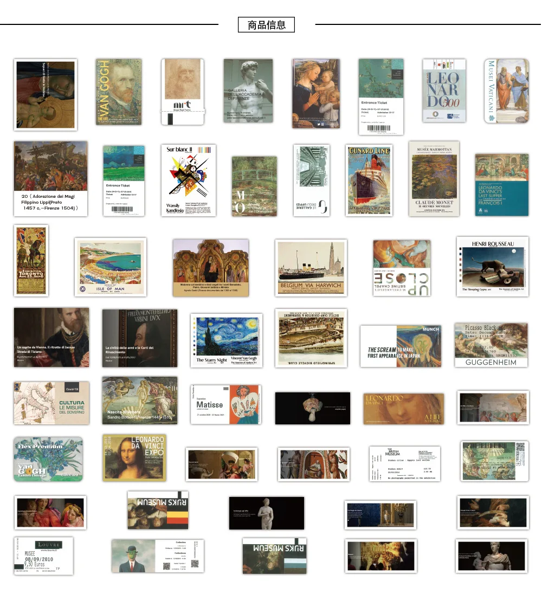Select the Springfield Bicycle Club poster
This screenshot has height=594, width=542.
[x=311, y=338]
